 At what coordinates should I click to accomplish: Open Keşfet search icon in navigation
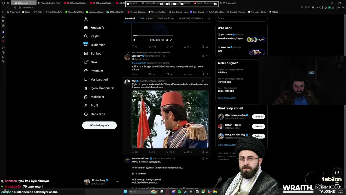(x=86, y=36)
